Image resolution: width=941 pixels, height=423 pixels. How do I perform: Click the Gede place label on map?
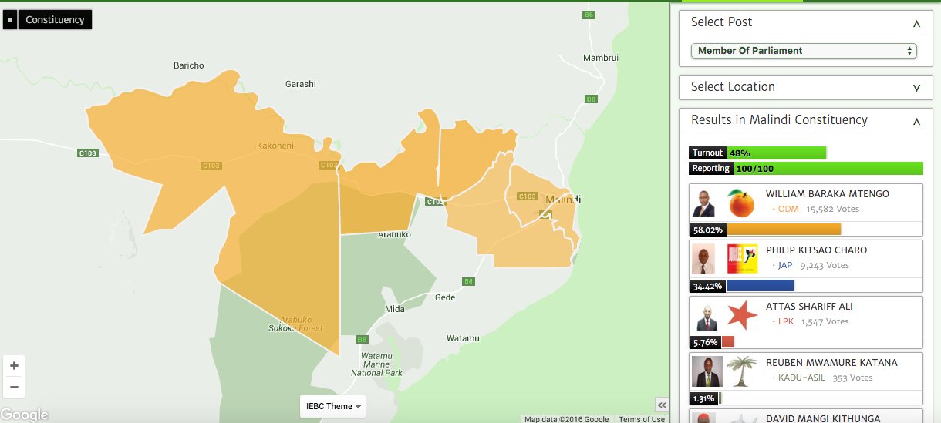tap(445, 297)
